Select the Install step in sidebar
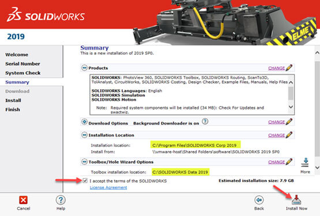Image resolution: width=320 pixels, height=216 pixels. point(13,100)
